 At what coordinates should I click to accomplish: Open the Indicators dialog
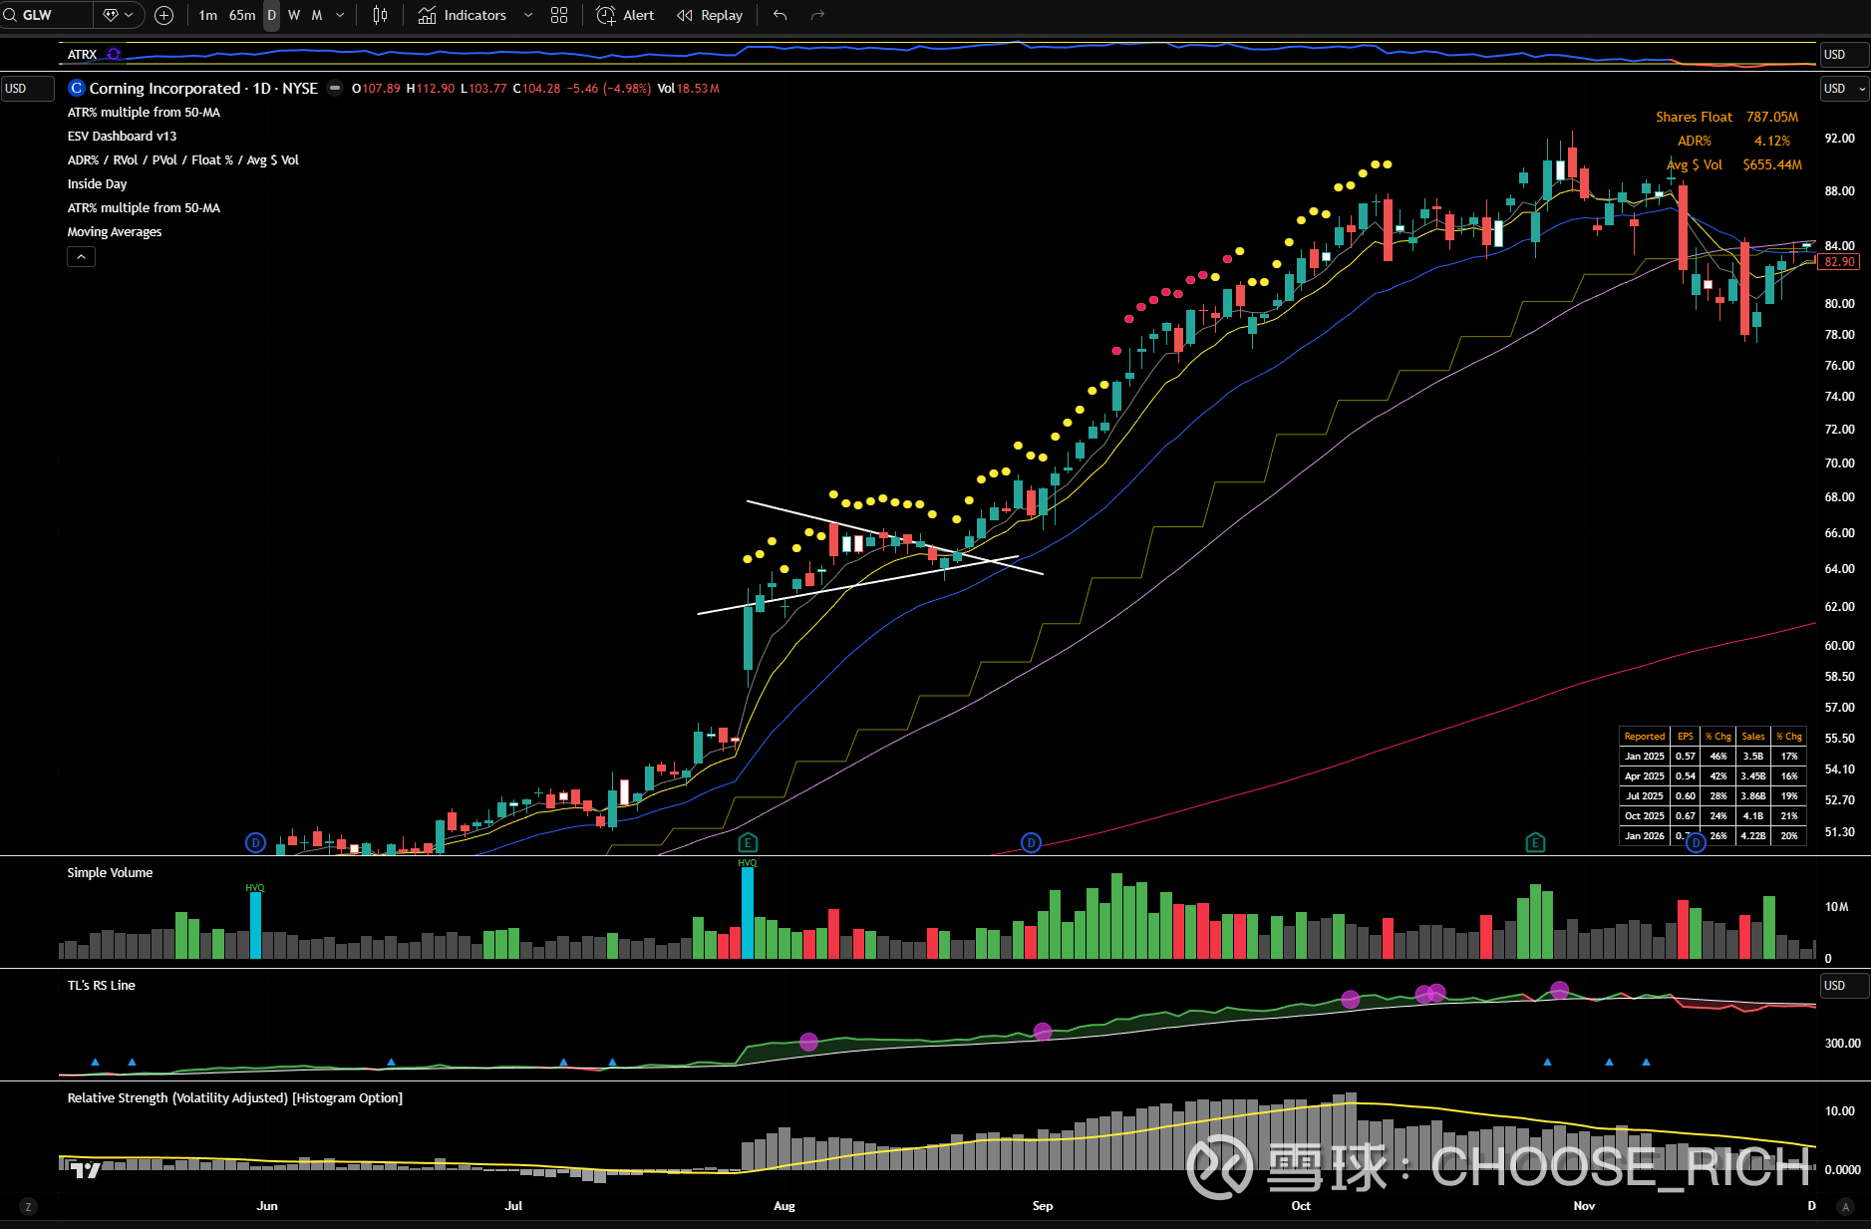tap(463, 15)
